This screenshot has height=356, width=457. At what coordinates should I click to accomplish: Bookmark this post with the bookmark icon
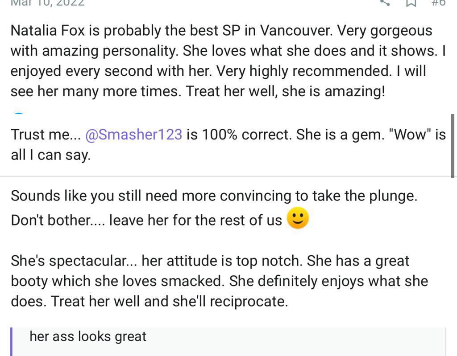[x=411, y=2]
